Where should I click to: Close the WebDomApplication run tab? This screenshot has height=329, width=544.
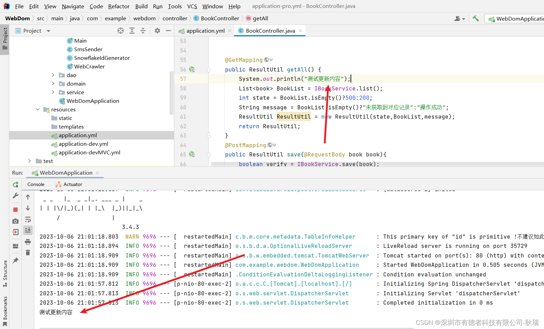97,173
